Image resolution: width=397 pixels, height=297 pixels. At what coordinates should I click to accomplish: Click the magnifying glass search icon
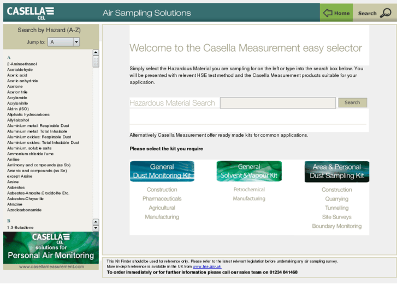tap(386, 13)
